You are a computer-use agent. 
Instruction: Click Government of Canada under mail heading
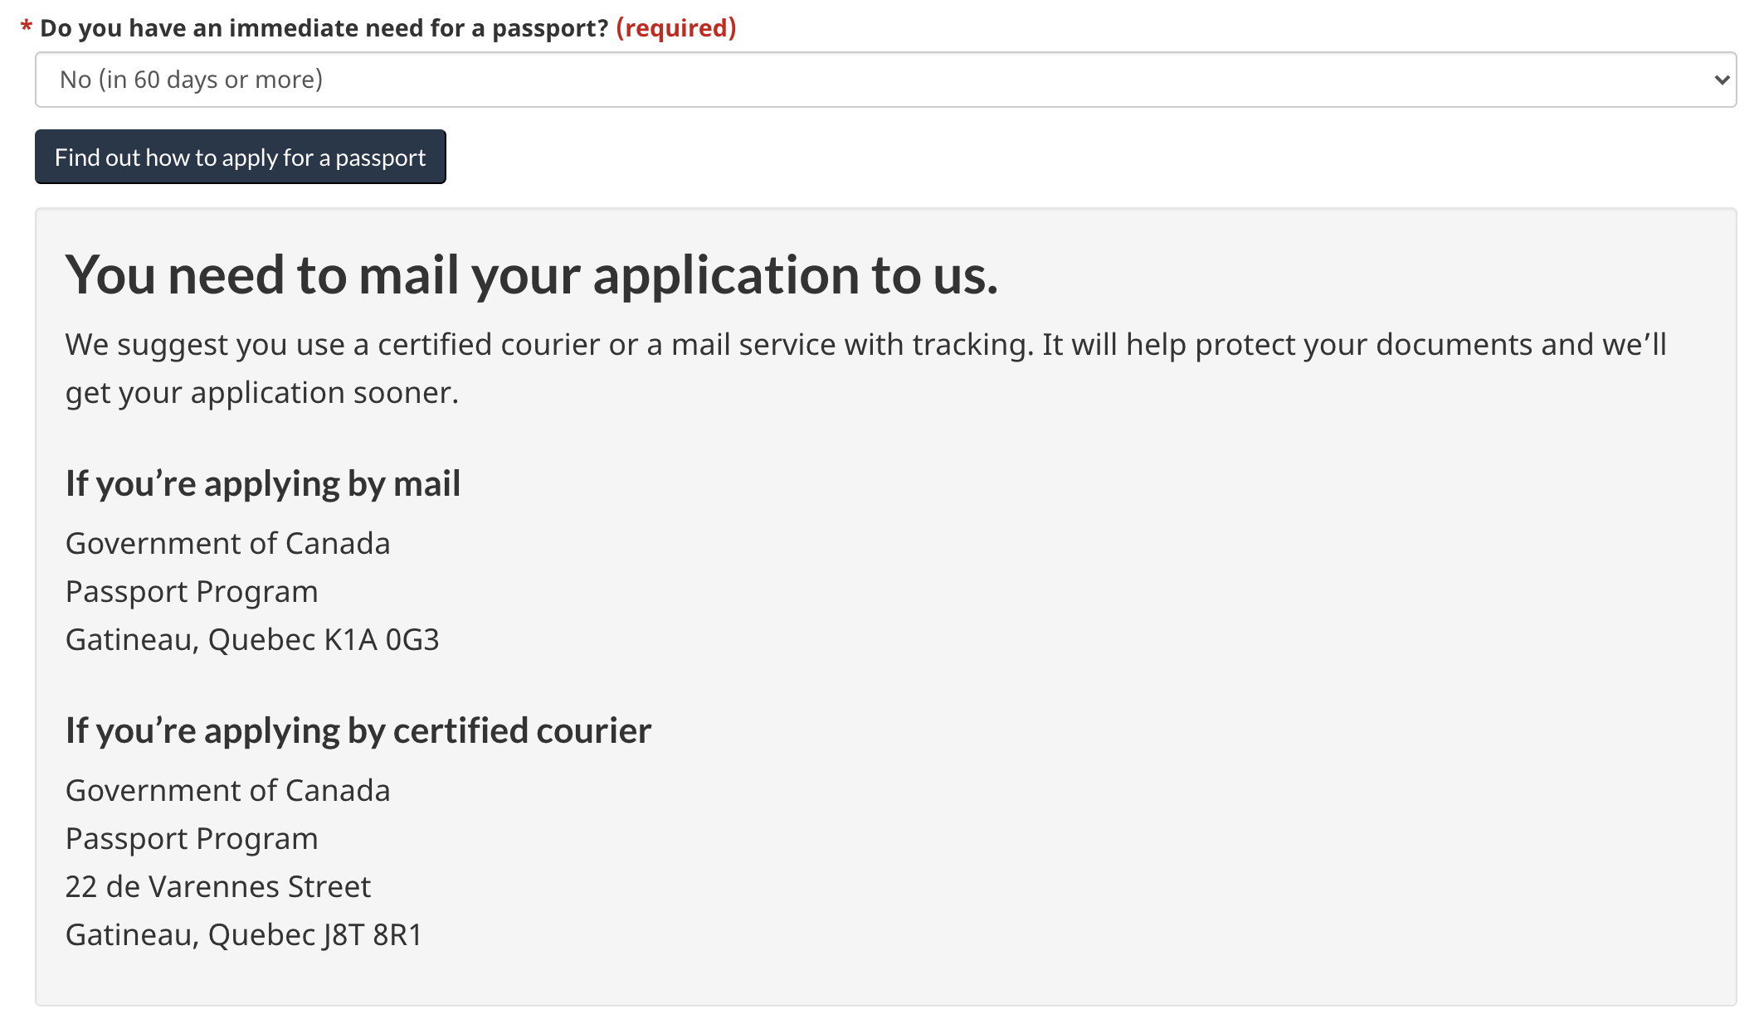click(x=227, y=543)
